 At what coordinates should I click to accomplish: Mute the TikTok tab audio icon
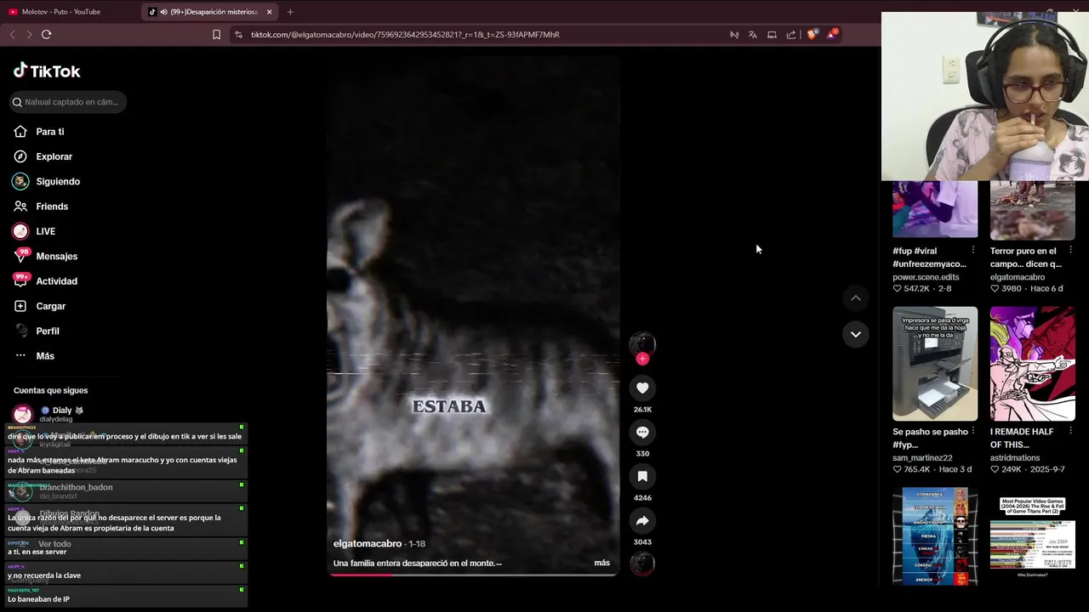tap(163, 12)
